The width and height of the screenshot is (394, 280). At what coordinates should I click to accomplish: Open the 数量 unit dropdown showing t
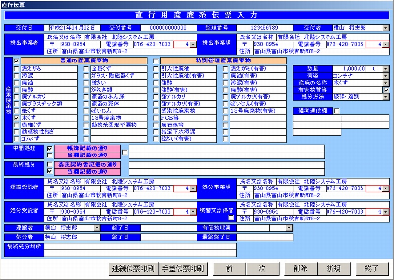click(385, 69)
